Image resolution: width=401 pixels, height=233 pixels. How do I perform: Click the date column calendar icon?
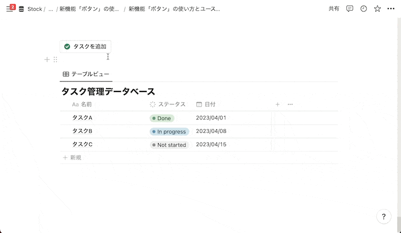click(199, 104)
